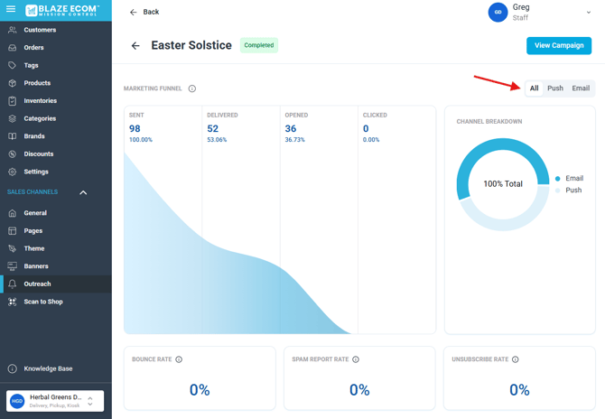Click the View Campaign button
The width and height of the screenshot is (605, 419).
pyautogui.click(x=559, y=45)
